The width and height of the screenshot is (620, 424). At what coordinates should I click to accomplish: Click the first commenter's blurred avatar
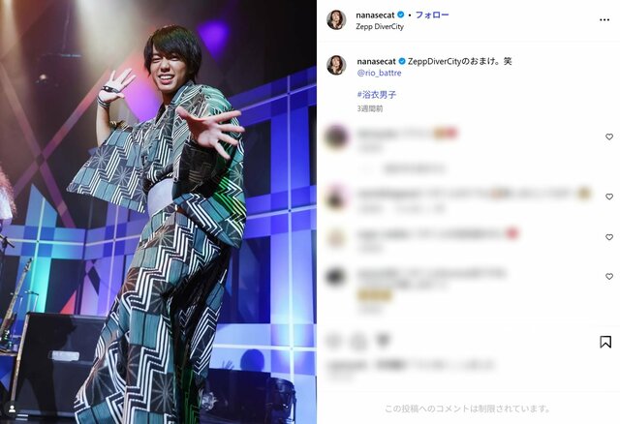click(x=336, y=136)
